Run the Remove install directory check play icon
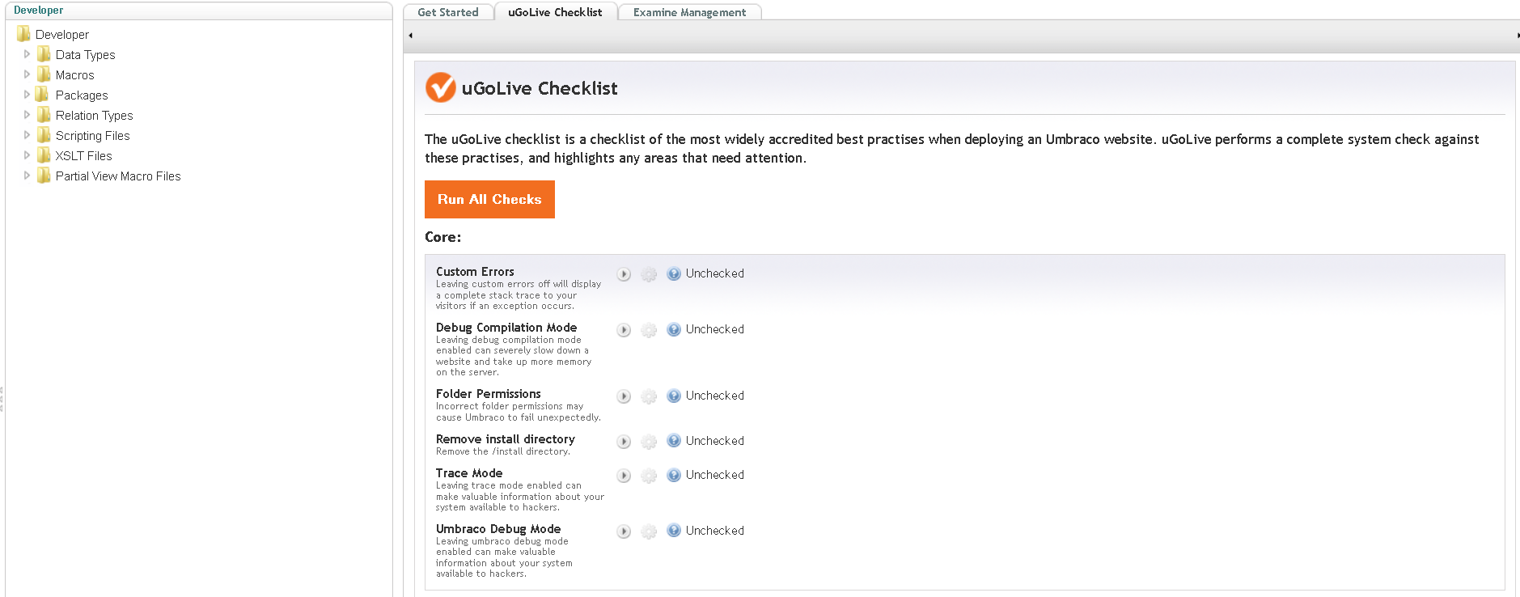The width and height of the screenshot is (1520, 597). point(624,442)
